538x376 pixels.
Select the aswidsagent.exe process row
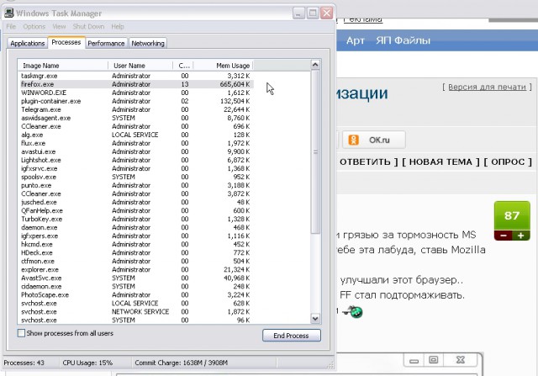pyautogui.click(x=136, y=118)
